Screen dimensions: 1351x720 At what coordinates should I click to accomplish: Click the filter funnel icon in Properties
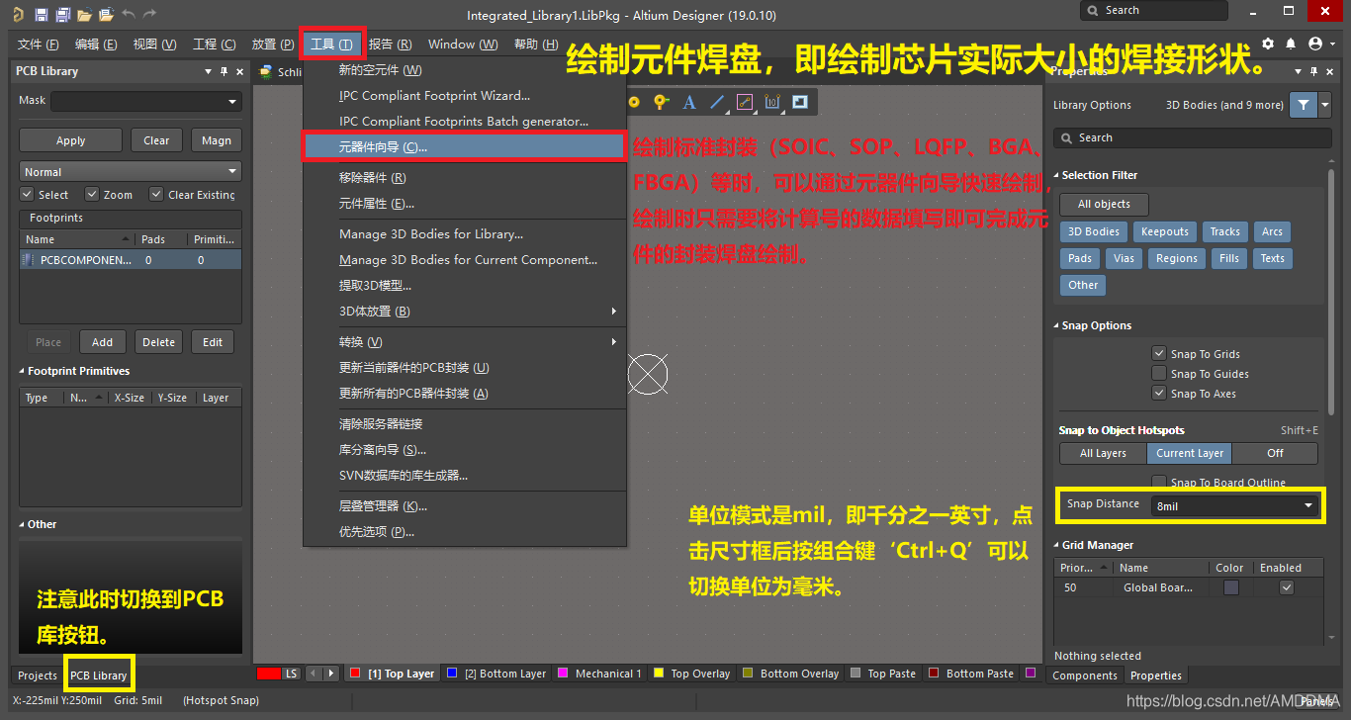(x=1304, y=105)
